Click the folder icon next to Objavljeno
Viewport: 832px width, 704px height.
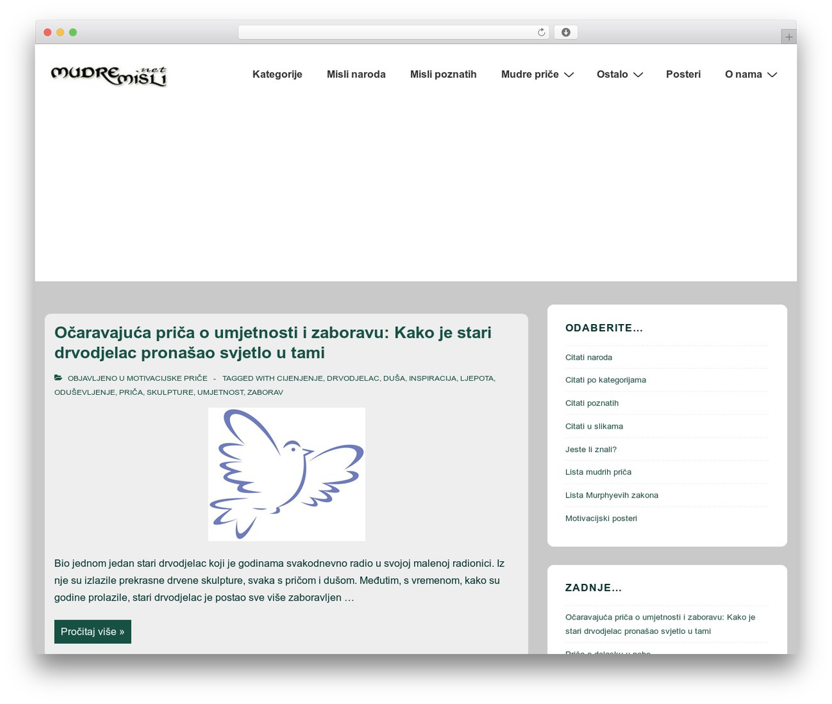tap(58, 378)
